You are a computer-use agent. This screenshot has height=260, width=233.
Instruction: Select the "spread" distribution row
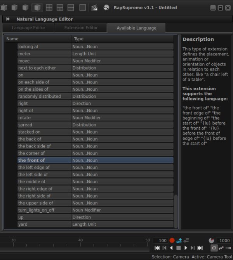click(x=96, y=125)
